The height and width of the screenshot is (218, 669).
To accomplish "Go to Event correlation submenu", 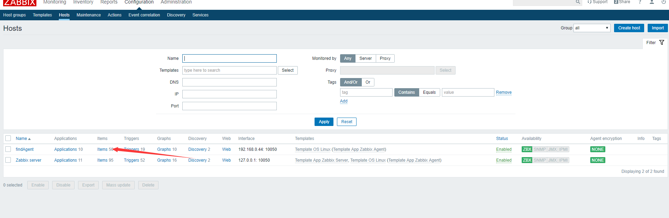I will coord(144,15).
